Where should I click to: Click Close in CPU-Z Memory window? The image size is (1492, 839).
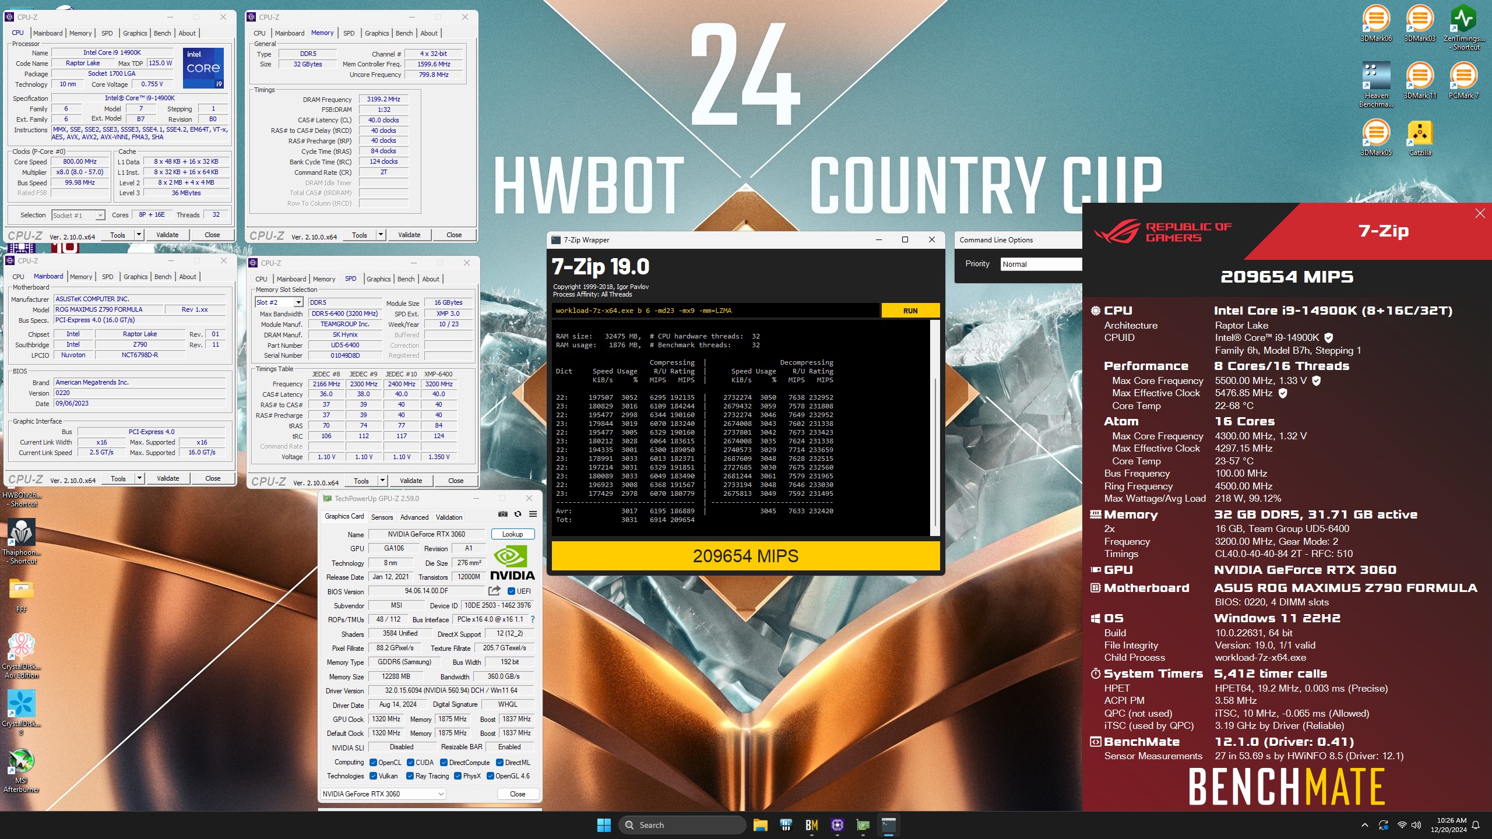pos(454,235)
